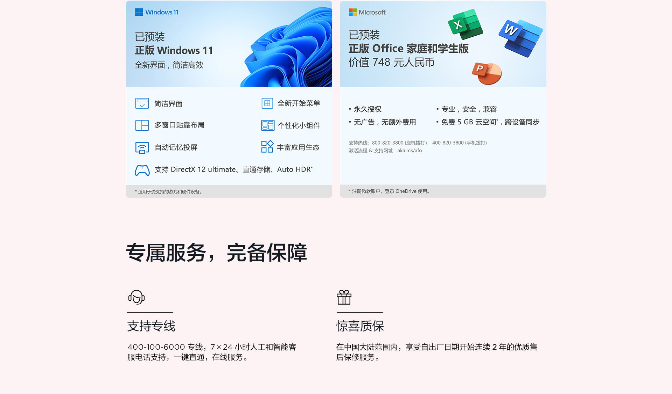Click the text 多窗口贴靠布局
This screenshot has width=672, height=394.
point(180,125)
